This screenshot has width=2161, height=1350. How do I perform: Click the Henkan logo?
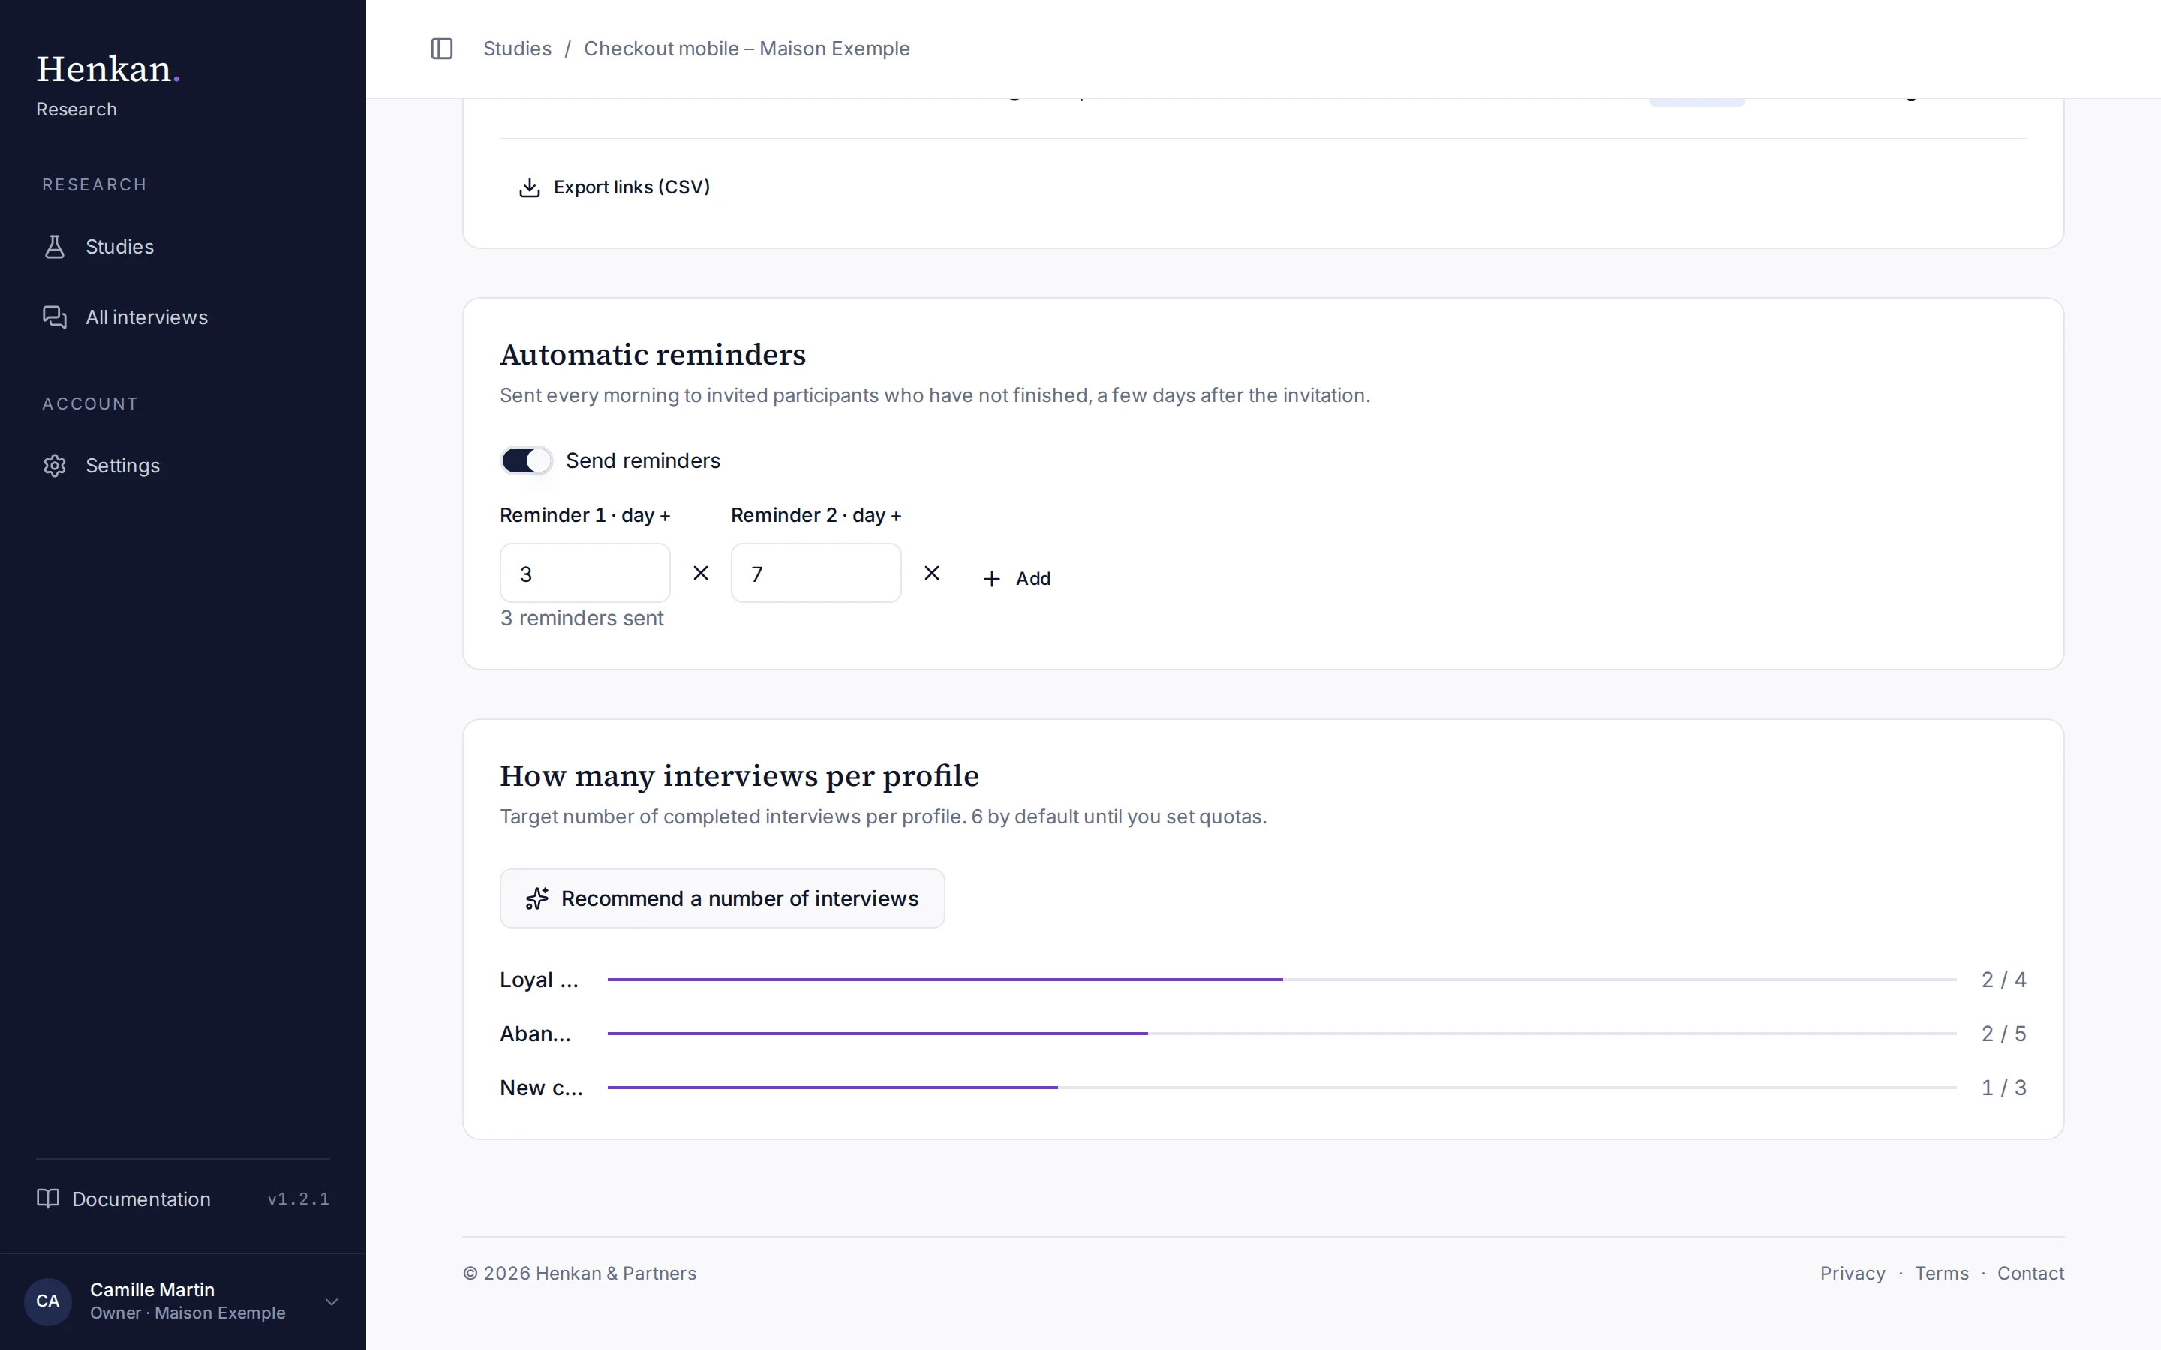(108, 69)
